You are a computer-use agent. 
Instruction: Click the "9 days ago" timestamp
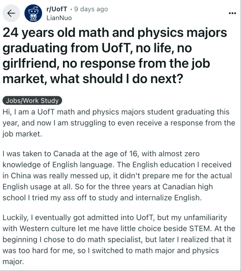91,9
